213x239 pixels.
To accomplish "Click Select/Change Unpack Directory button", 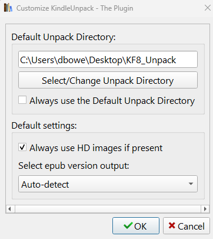I will [x=108, y=80].
